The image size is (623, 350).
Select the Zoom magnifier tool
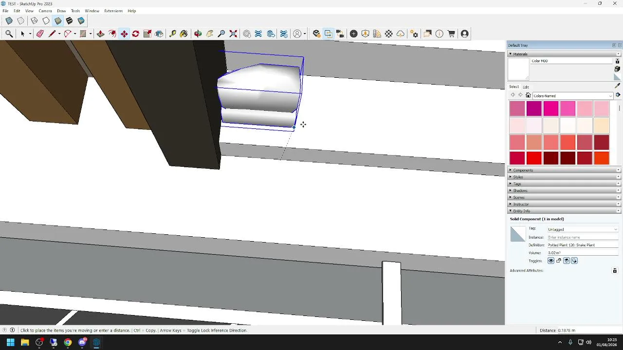click(221, 34)
